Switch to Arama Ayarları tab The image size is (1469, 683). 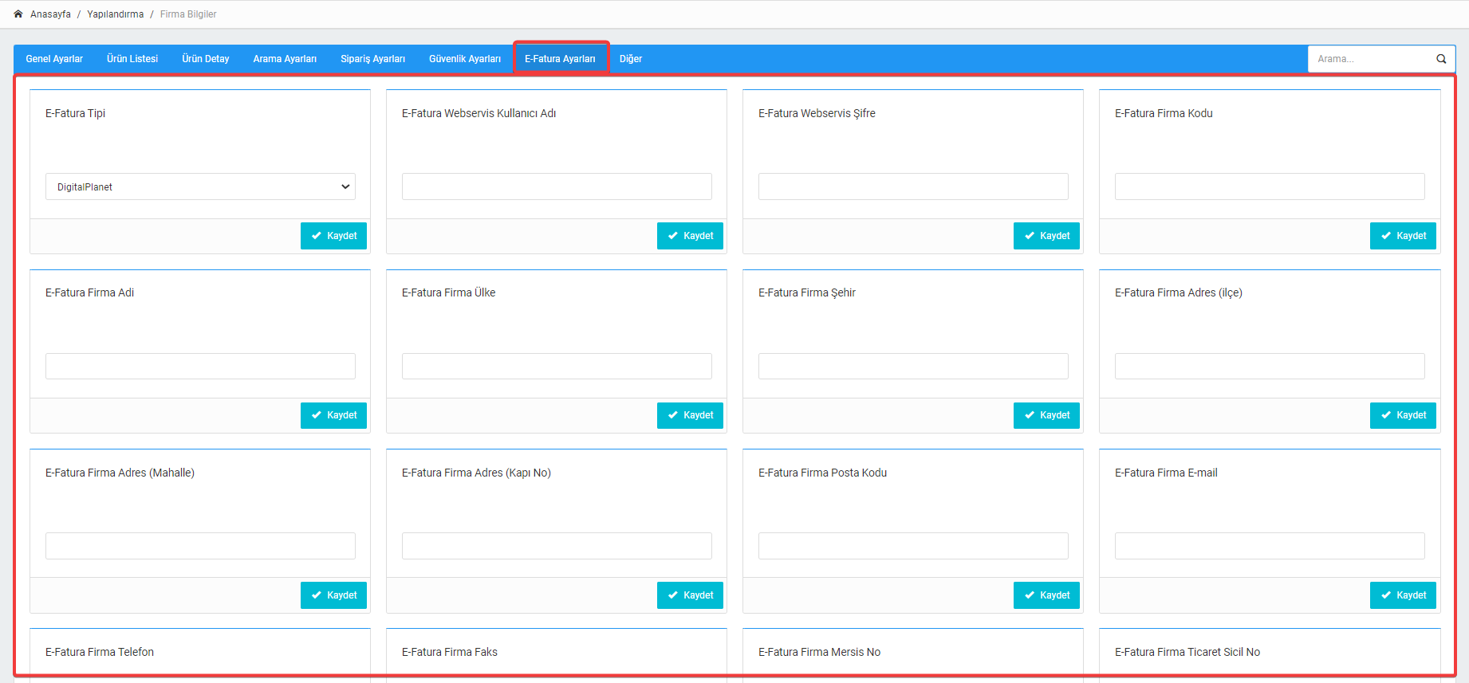click(x=285, y=59)
